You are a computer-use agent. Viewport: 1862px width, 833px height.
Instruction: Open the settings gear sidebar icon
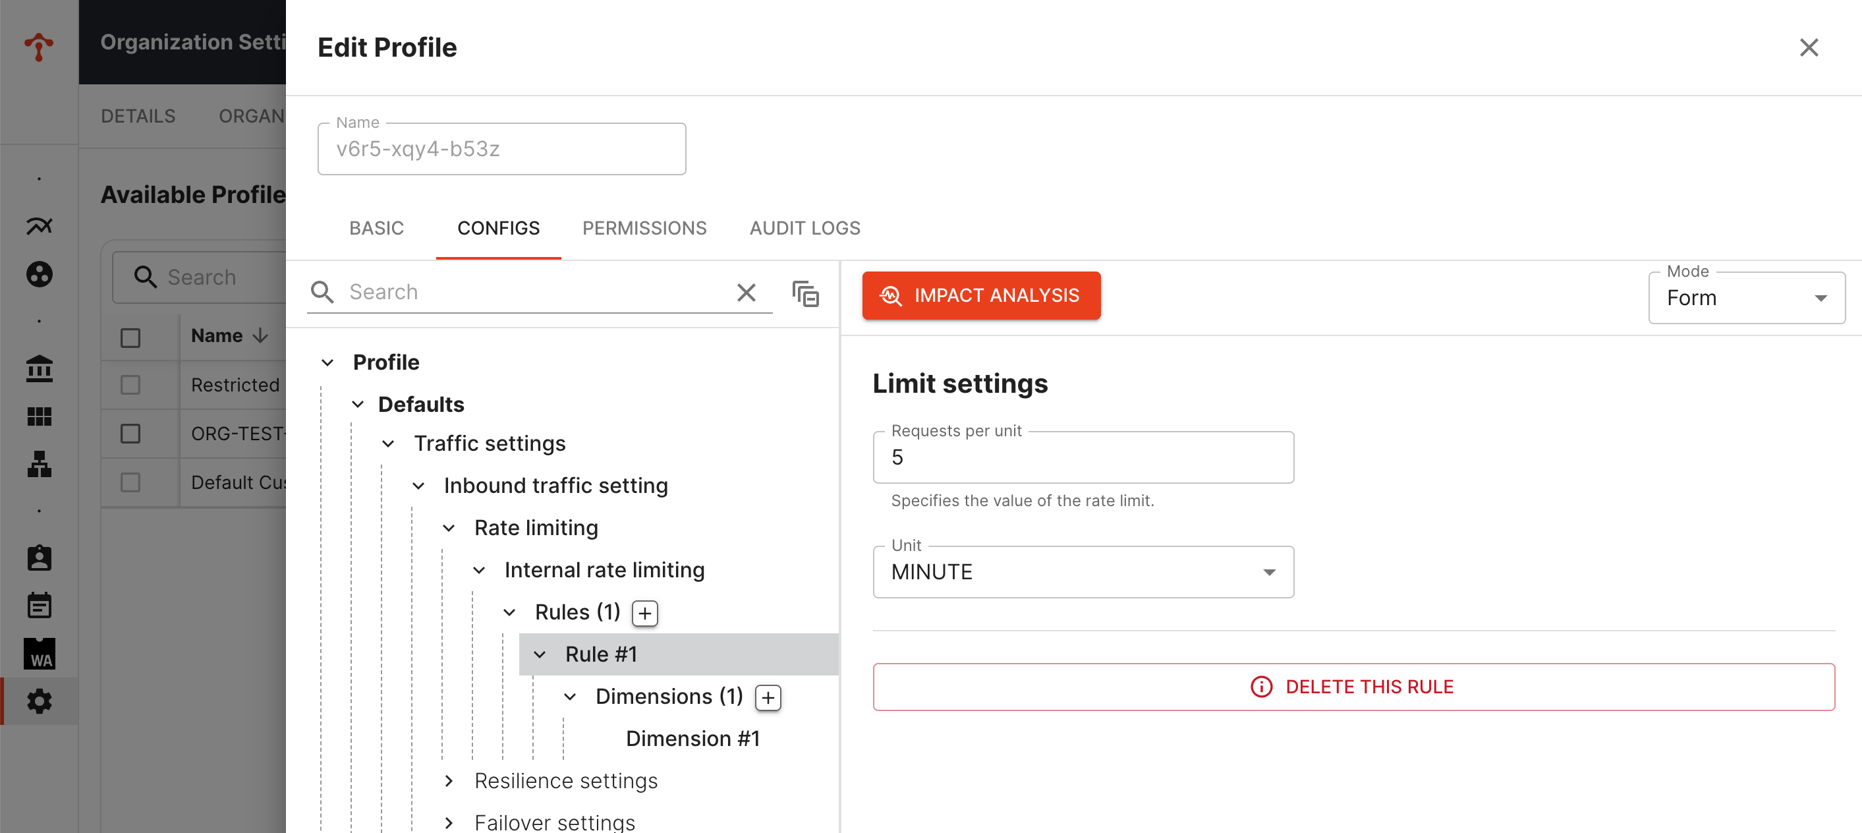[x=39, y=701]
